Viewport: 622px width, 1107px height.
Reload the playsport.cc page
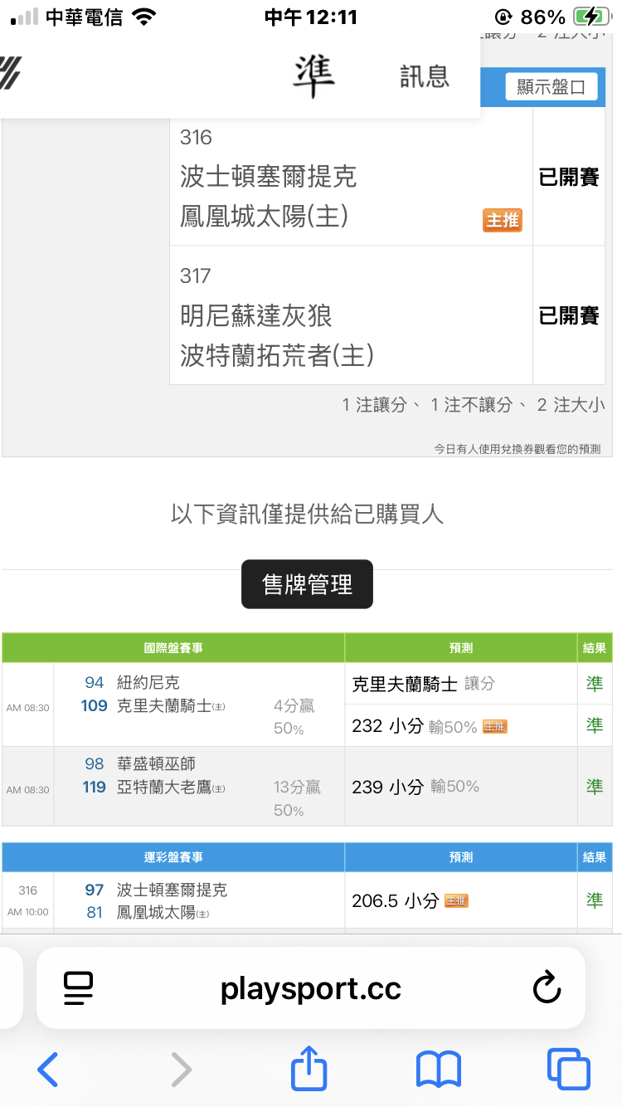[547, 988]
